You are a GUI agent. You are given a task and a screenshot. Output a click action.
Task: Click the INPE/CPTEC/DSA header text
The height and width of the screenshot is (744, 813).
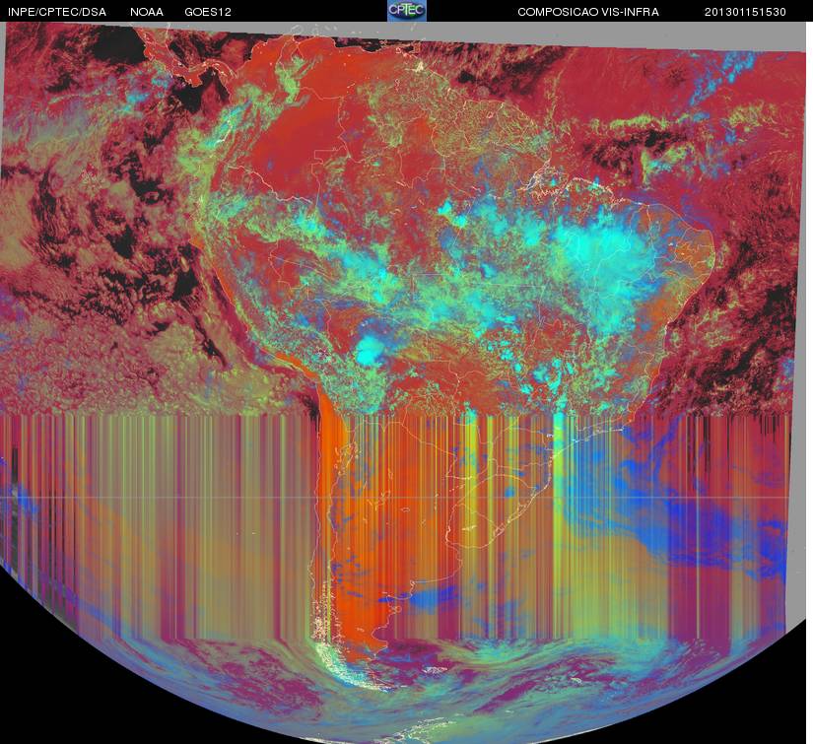(57, 12)
